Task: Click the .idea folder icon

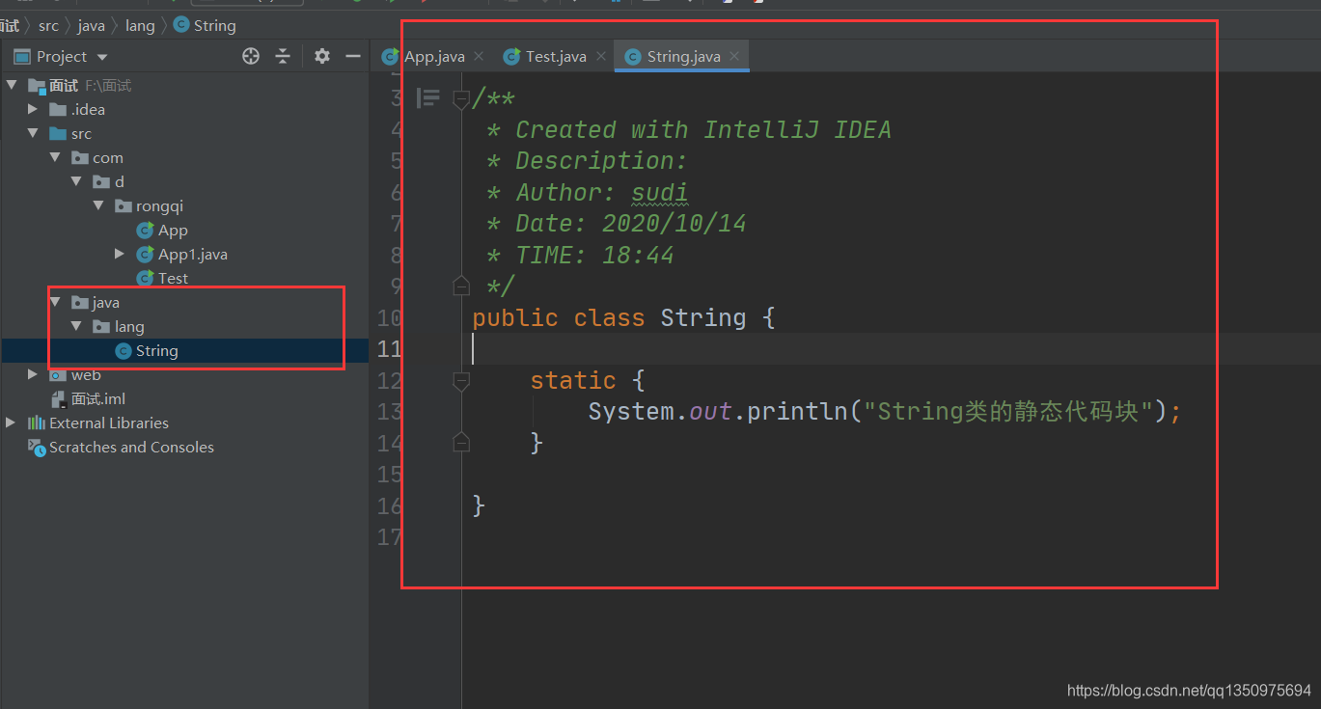Action: (x=58, y=109)
